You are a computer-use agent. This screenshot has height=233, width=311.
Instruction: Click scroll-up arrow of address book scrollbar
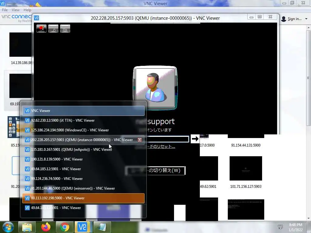point(308,28)
